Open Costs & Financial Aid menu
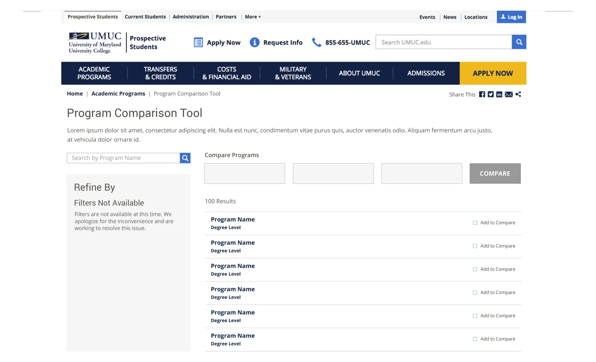This screenshot has height=362, width=596. tap(227, 73)
